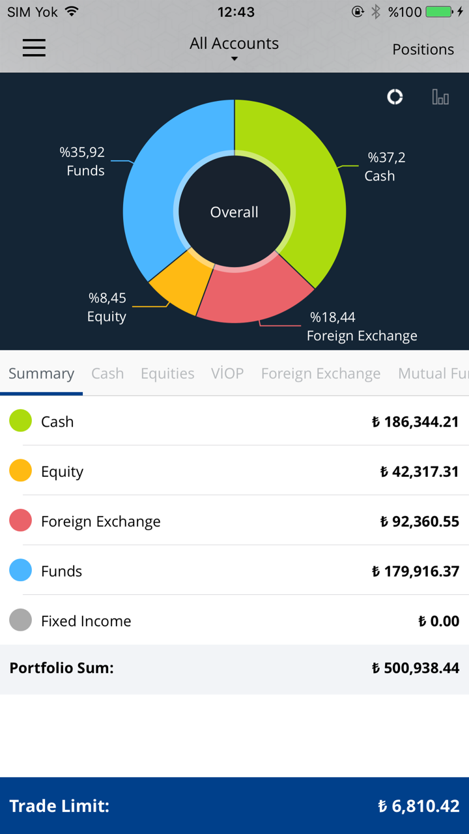The width and height of the screenshot is (469, 834).
Task: Go to the VİOP tab
Action: (227, 373)
